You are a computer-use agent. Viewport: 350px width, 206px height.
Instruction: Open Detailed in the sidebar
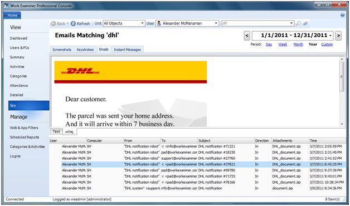click(x=16, y=95)
